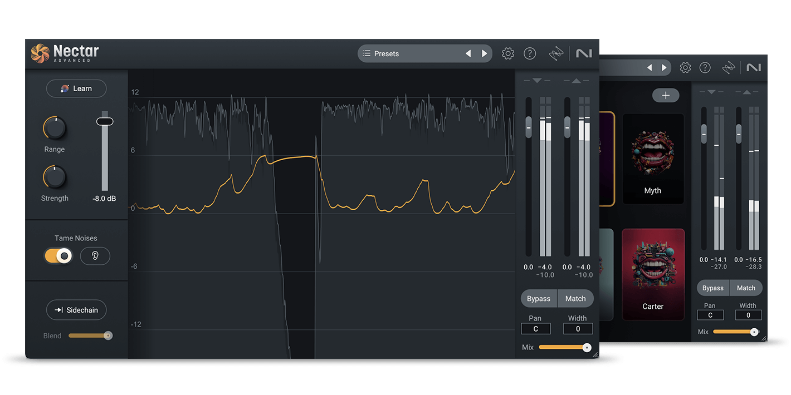This screenshot has width=791, height=395.
Task: Select the Carter voice card
Action: 653,274
